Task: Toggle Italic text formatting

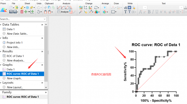Action: pyautogui.click(x=153, y=12)
